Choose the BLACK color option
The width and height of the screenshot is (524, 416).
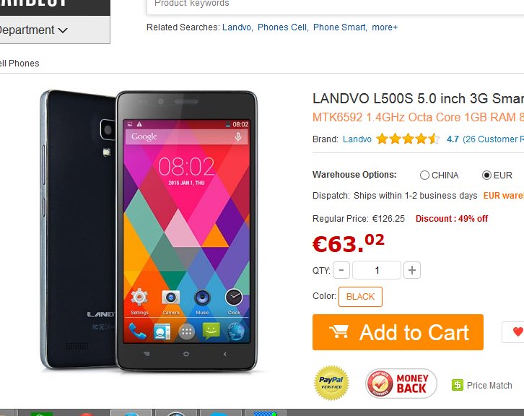click(360, 297)
